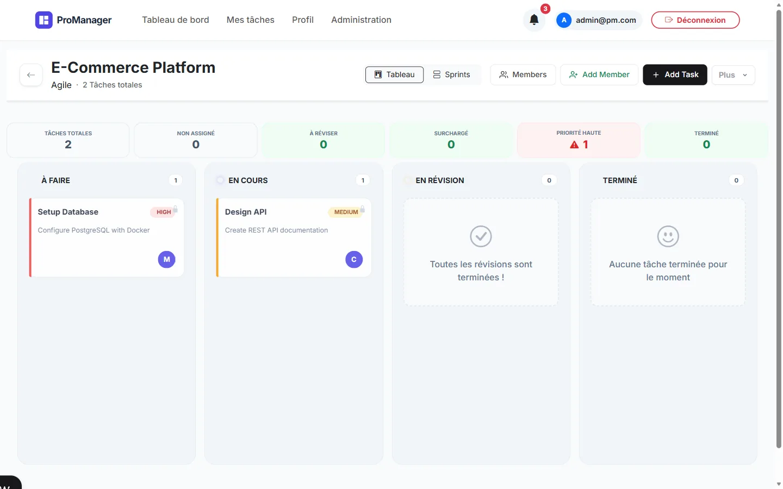Viewport: 783px width, 489px height.
Task: Click the EN COURS column header
Action: pyautogui.click(x=248, y=180)
